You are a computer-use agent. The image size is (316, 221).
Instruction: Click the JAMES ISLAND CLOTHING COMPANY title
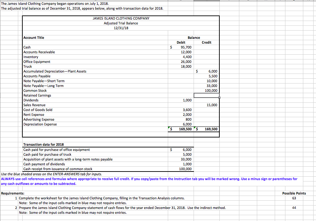[x=121, y=18]
